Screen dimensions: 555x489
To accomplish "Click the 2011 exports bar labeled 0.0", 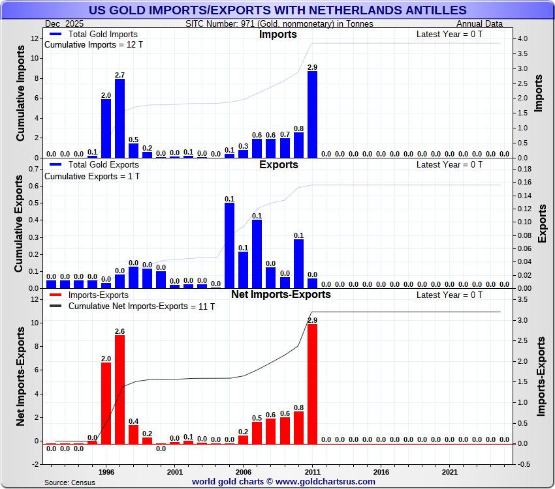I will point(312,284).
